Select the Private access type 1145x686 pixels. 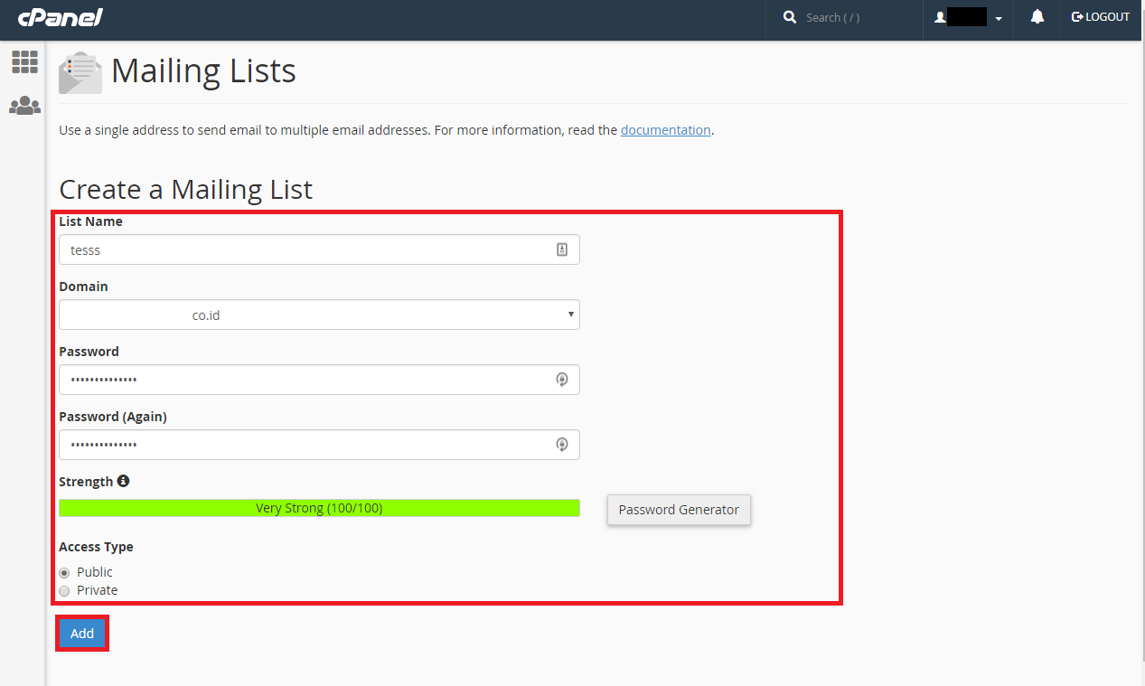(64, 591)
